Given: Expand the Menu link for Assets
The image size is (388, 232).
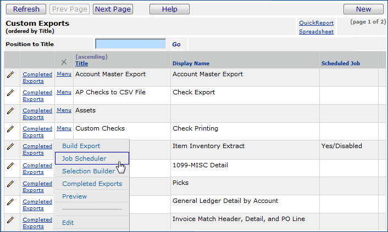Looking at the screenshot, I should (x=64, y=110).
